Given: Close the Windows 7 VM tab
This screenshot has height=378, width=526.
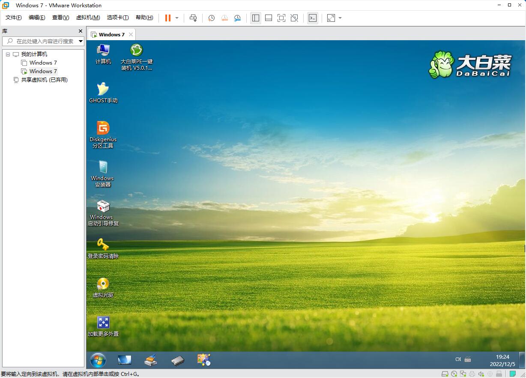Looking at the screenshot, I should (x=131, y=35).
